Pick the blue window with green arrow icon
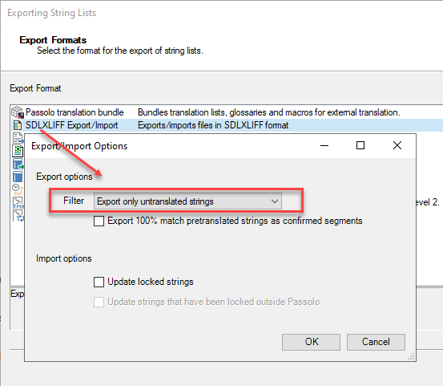This screenshot has height=386, width=443. pos(18,164)
